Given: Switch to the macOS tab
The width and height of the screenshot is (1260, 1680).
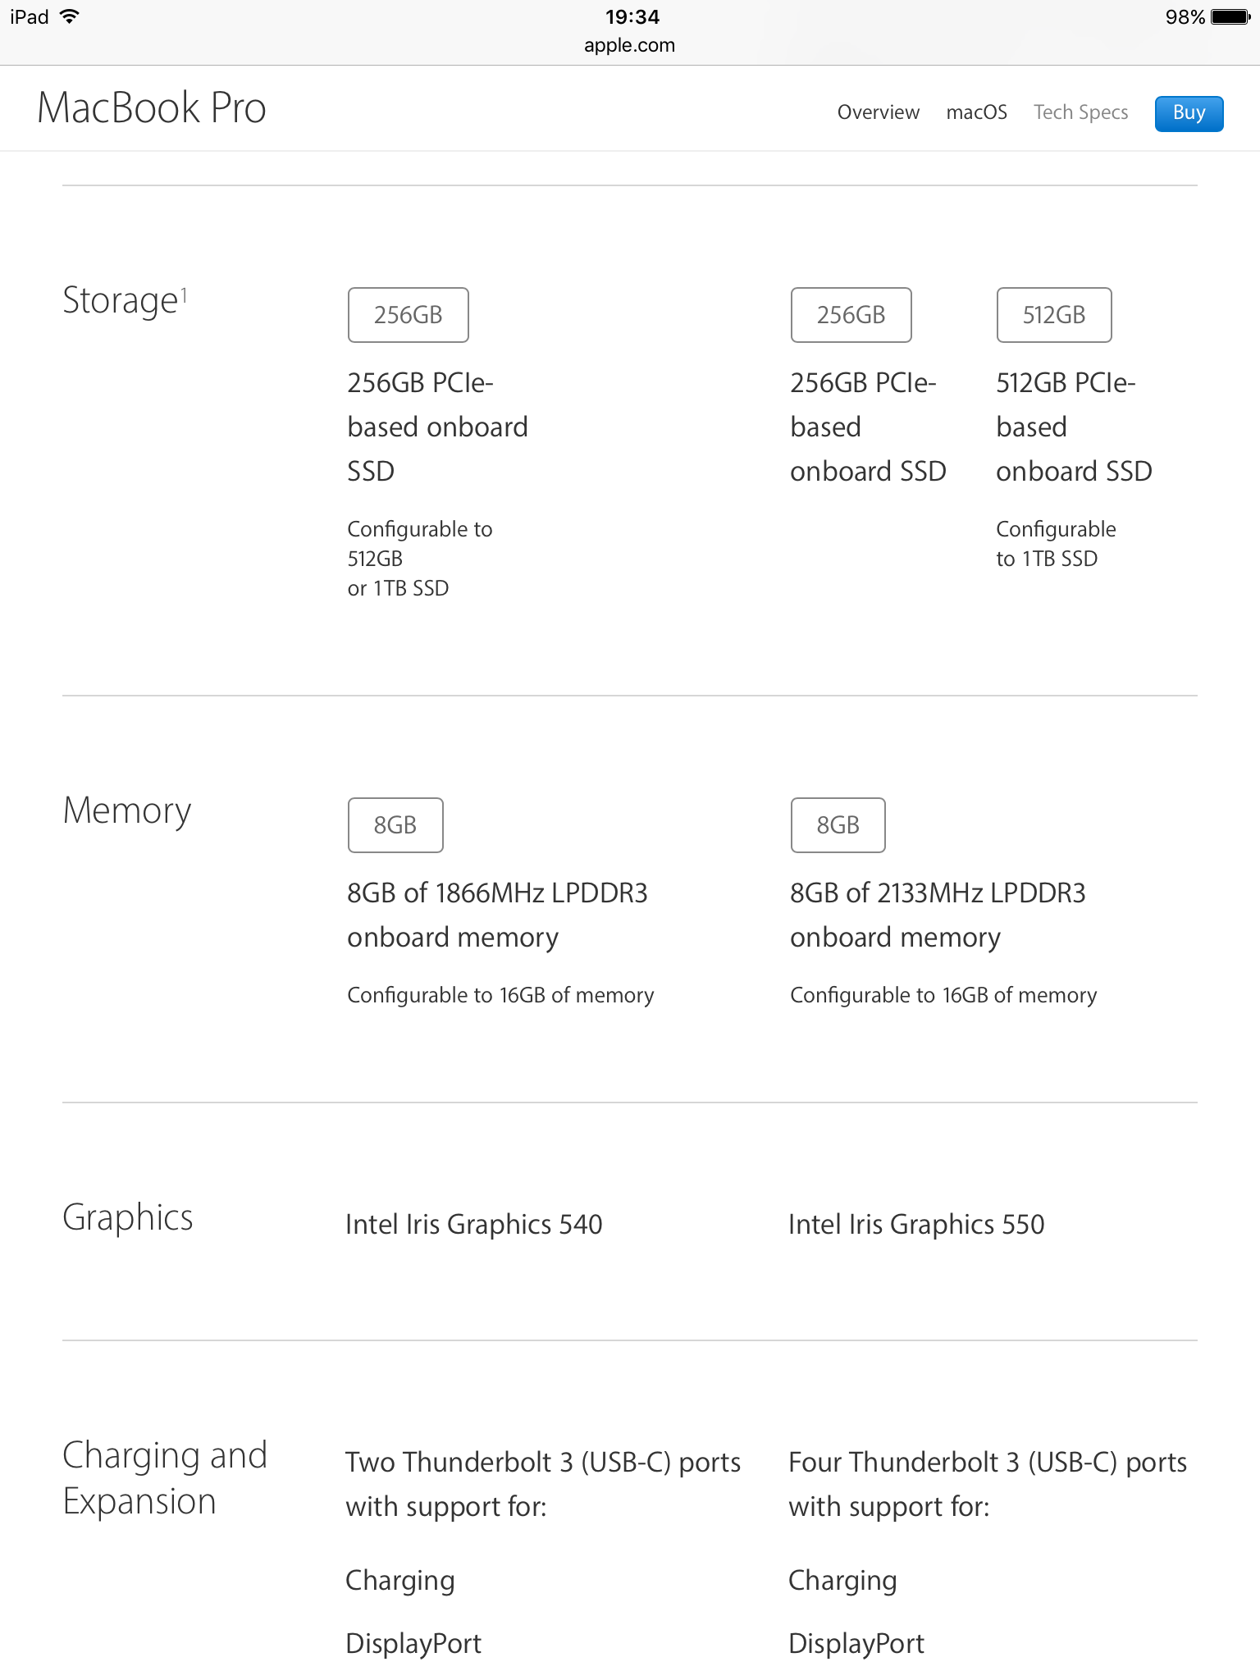Looking at the screenshot, I should click(x=976, y=112).
